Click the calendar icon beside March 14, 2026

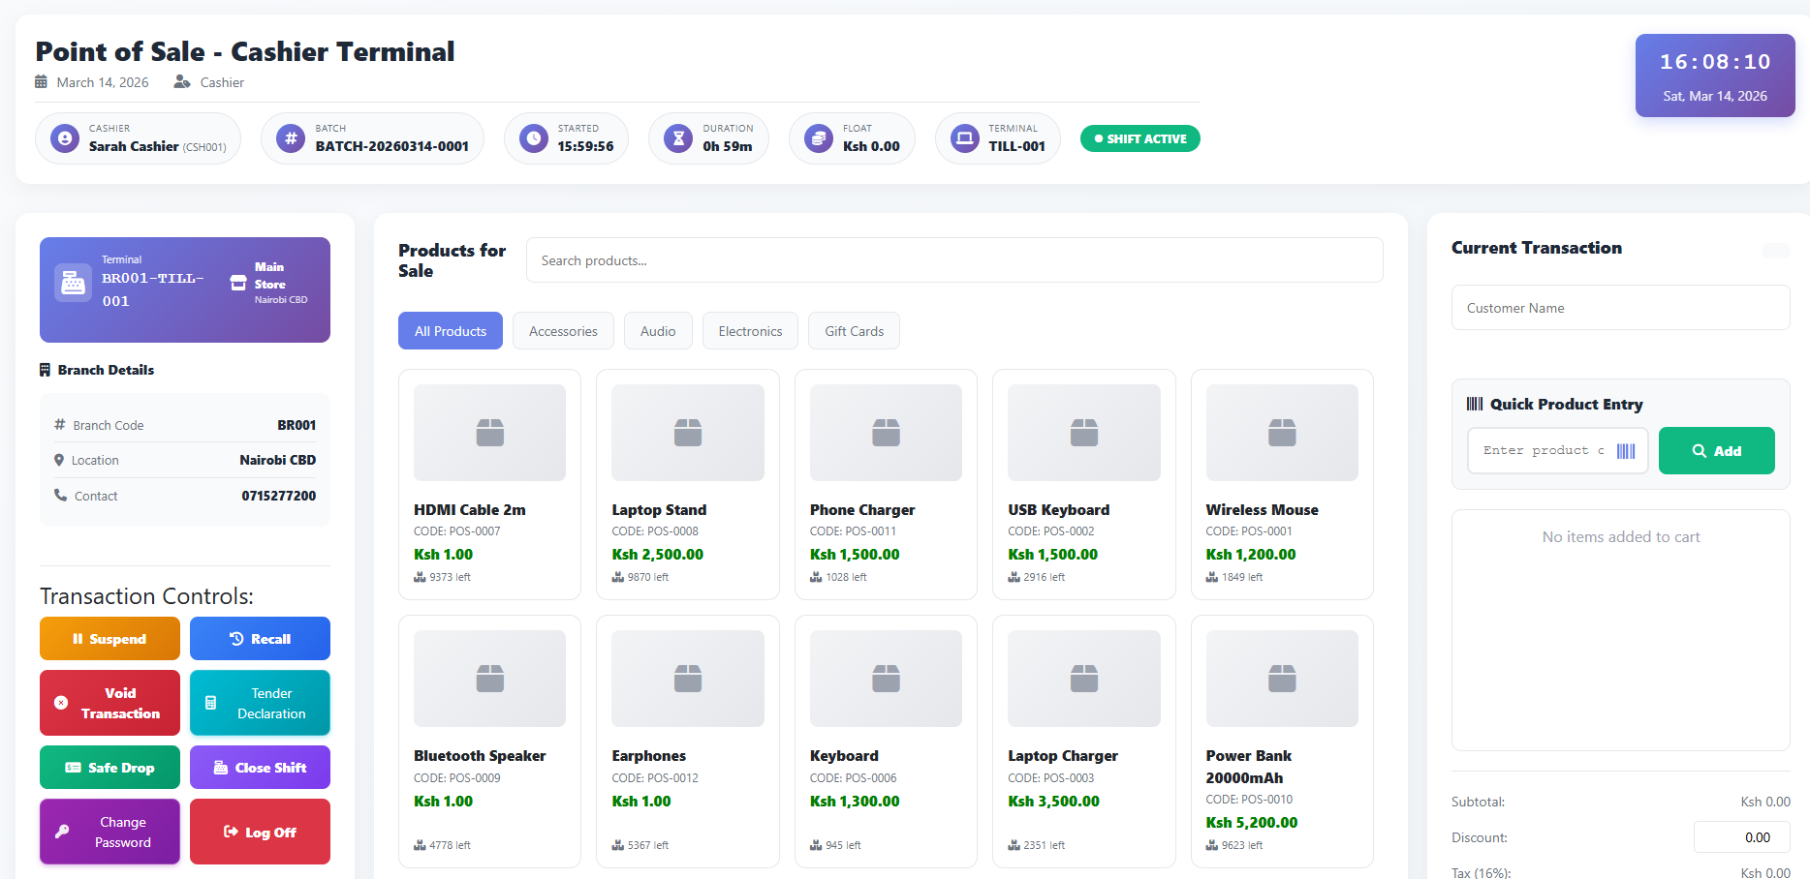[41, 82]
